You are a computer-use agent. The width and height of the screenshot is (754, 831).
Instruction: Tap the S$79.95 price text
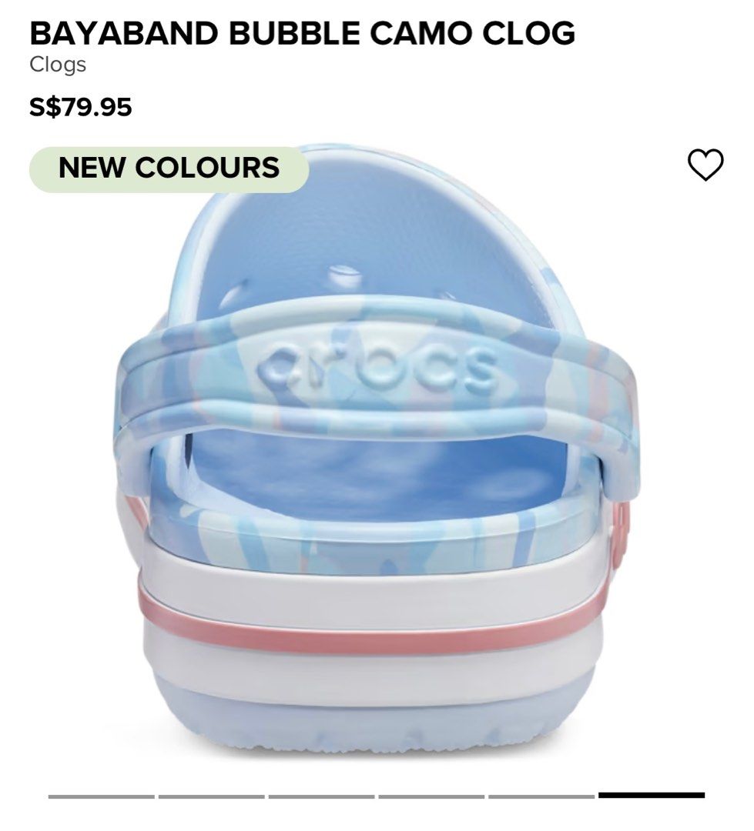tap(81, 106)
